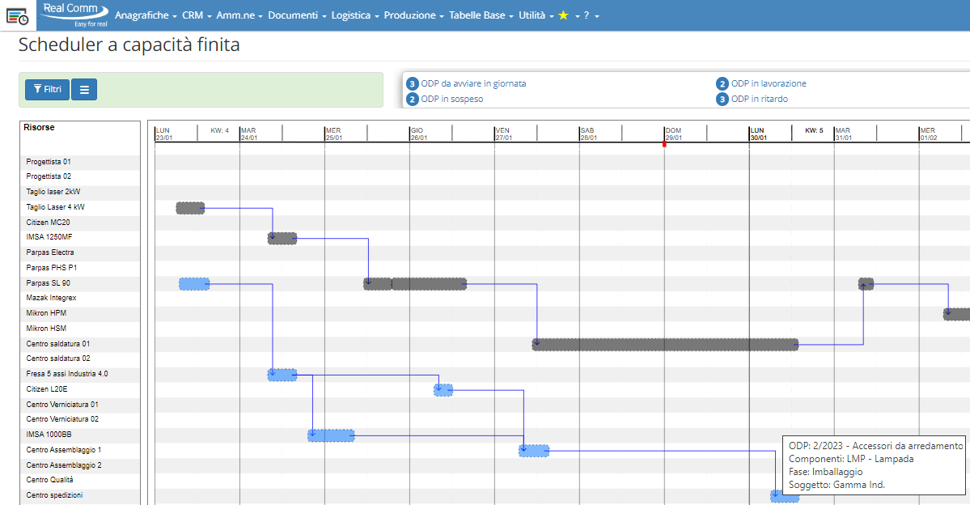Screen dimensions: 970x505
Task: Select the long gray Centro saldatura 01 bar
Action: coord(665,344)
